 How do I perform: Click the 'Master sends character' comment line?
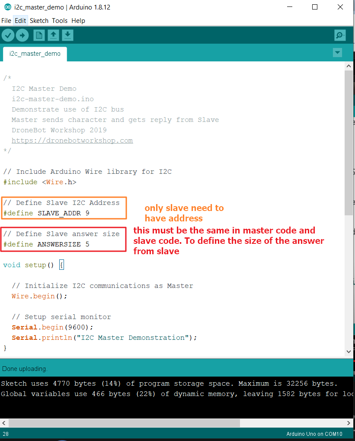point(115,120)
